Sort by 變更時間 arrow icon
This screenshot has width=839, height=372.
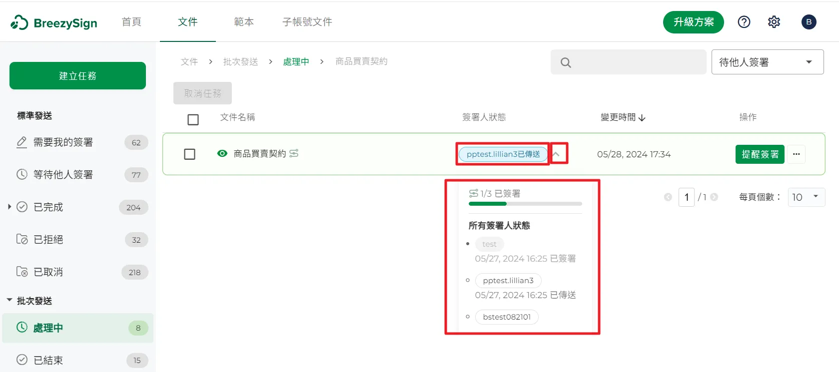(x=642, y=118)
